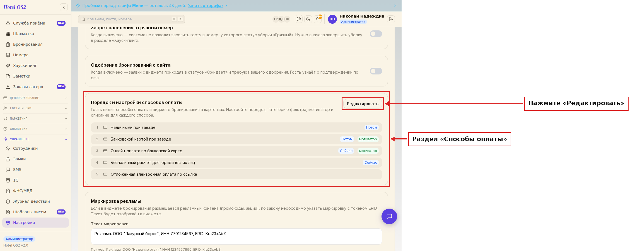Image resolution: width=635 pixels, height=251 pixels.
Task: Open the Узнать о тарифах link
Action: [206, 6]
